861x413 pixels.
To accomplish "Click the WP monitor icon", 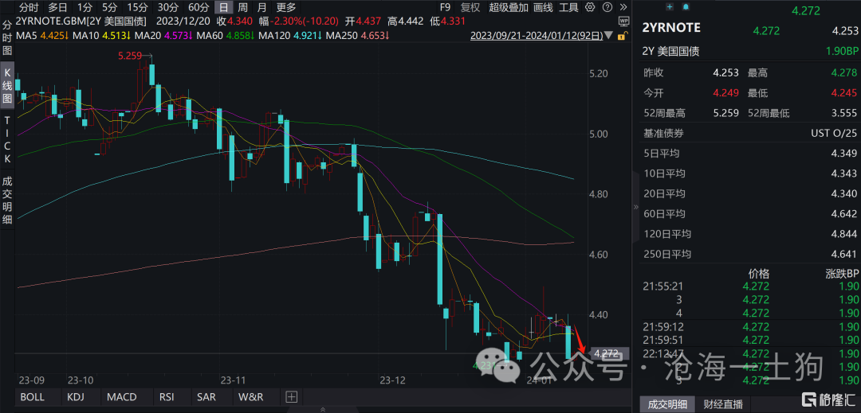I will (x=623, y=21).
